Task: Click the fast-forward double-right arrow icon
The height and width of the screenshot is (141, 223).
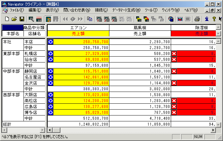Action: tap(80, 19)
